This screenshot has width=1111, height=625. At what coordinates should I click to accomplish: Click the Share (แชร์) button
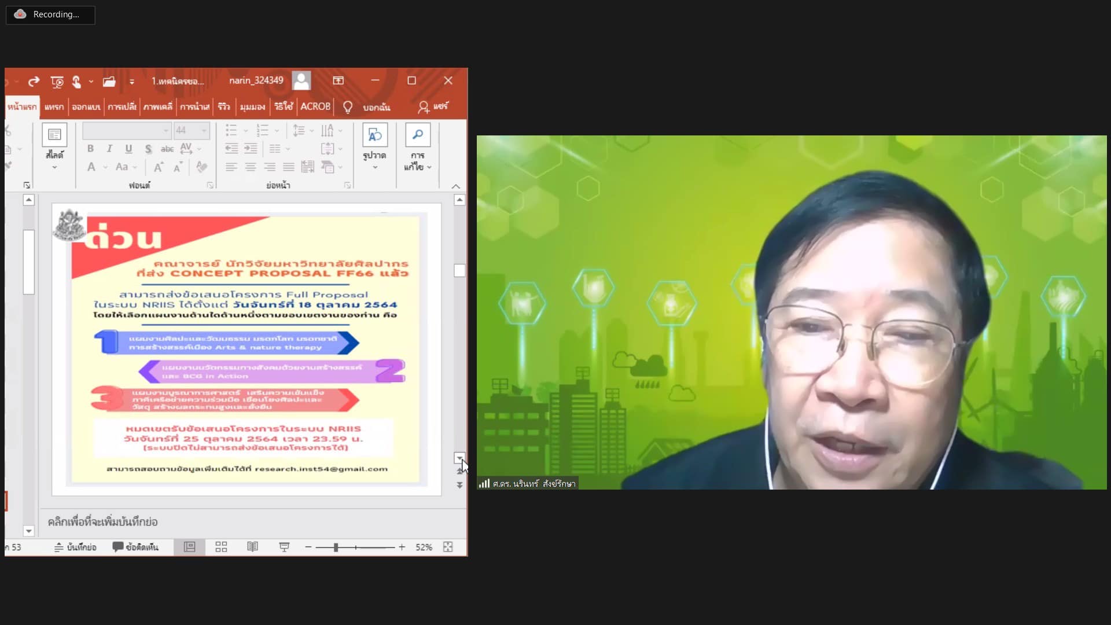coord(433,106)
